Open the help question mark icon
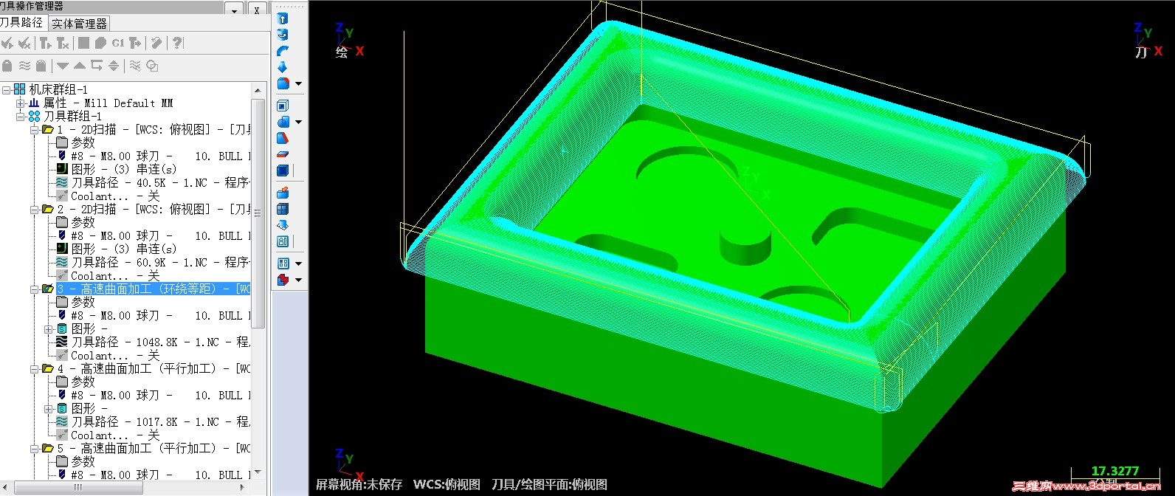1175x496 pixels. pos(177,44)
